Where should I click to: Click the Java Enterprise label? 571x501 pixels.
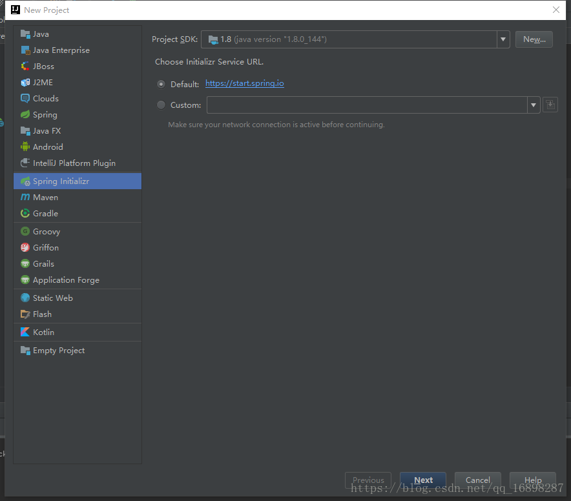61,50
